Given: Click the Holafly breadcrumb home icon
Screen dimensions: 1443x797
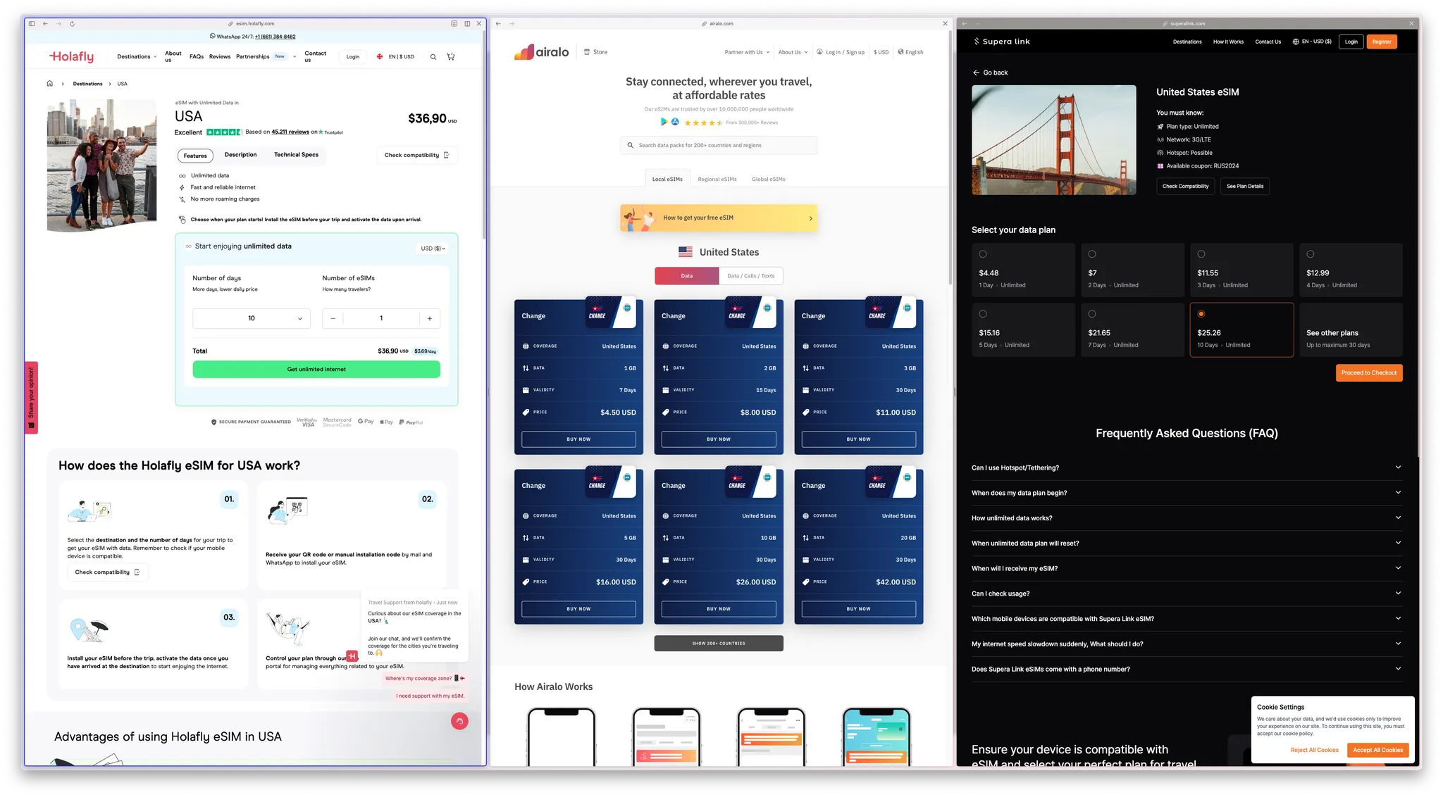Looking at the screenshot, I should [x=50, y=84].
